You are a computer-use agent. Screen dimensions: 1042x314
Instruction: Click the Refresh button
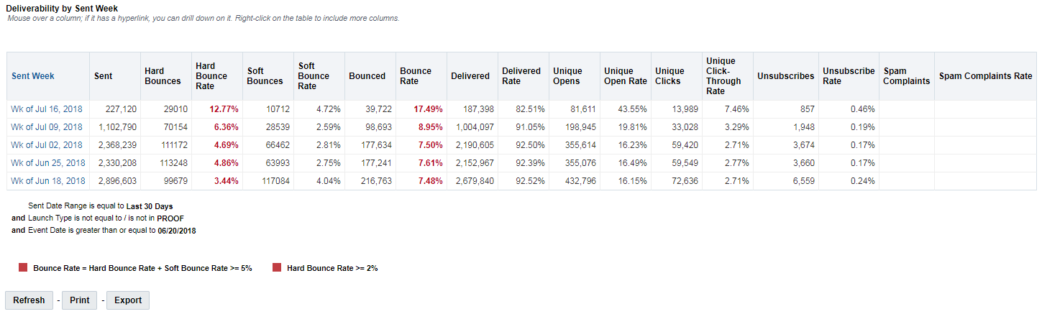[29, 300]
